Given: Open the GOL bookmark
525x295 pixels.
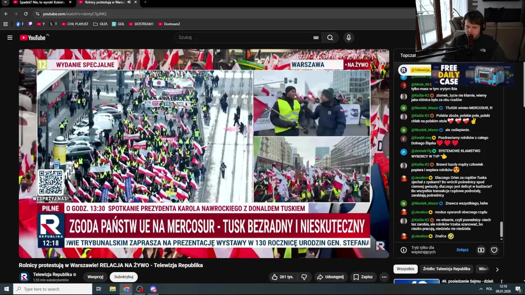Looking at the screenshot, I should point(118,24).
